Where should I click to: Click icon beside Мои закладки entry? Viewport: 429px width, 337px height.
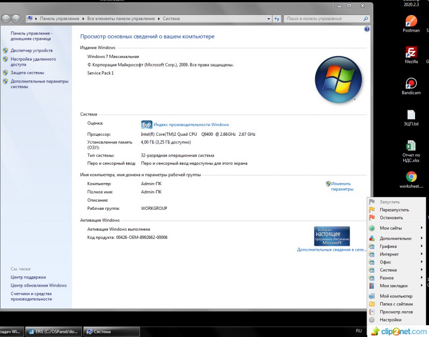372,285
